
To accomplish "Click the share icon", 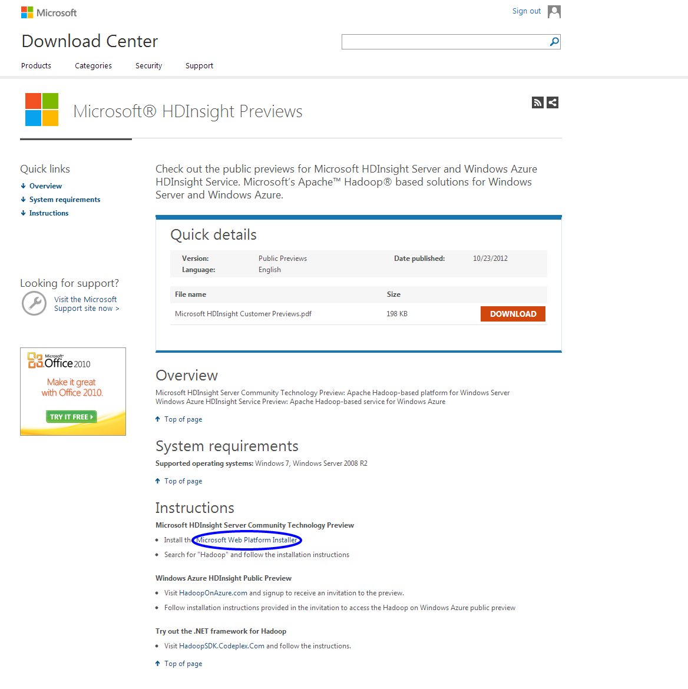I will [553, 102].
